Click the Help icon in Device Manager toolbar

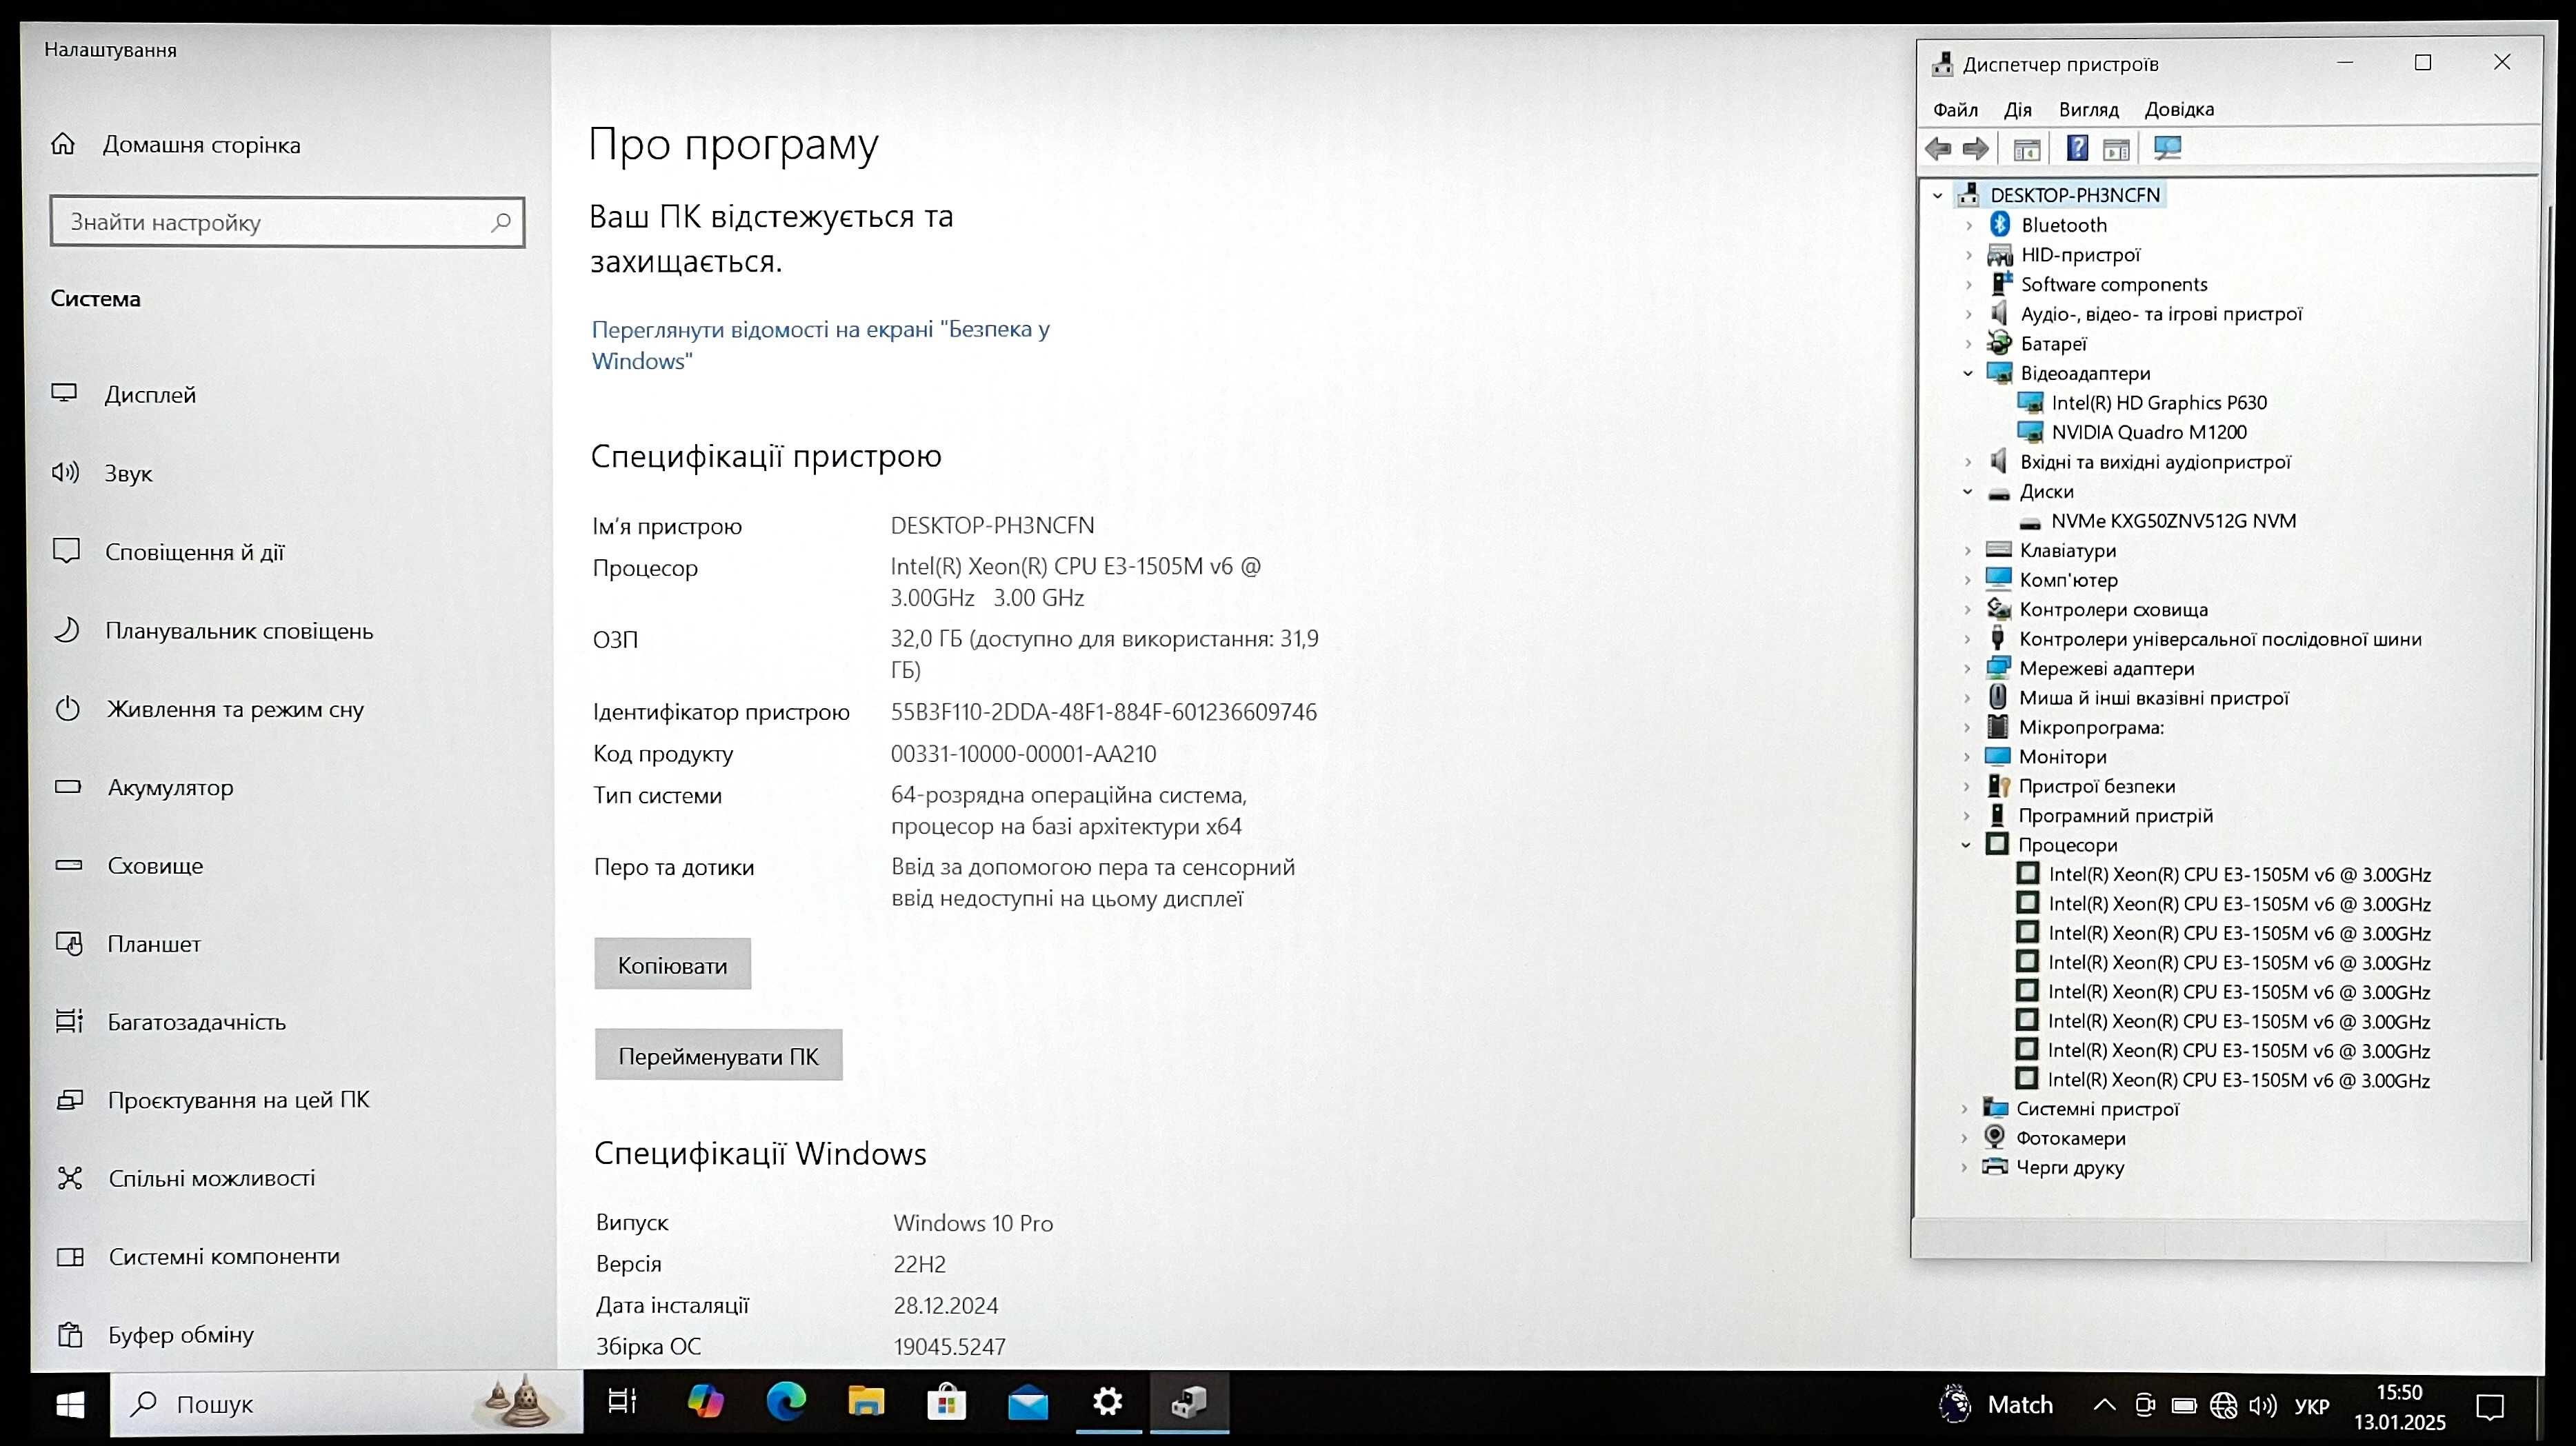[x=2077, y=149]
